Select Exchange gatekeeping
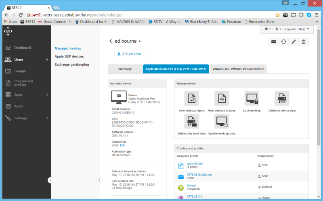This screenshot has width=323, height=201. point(72,64)
